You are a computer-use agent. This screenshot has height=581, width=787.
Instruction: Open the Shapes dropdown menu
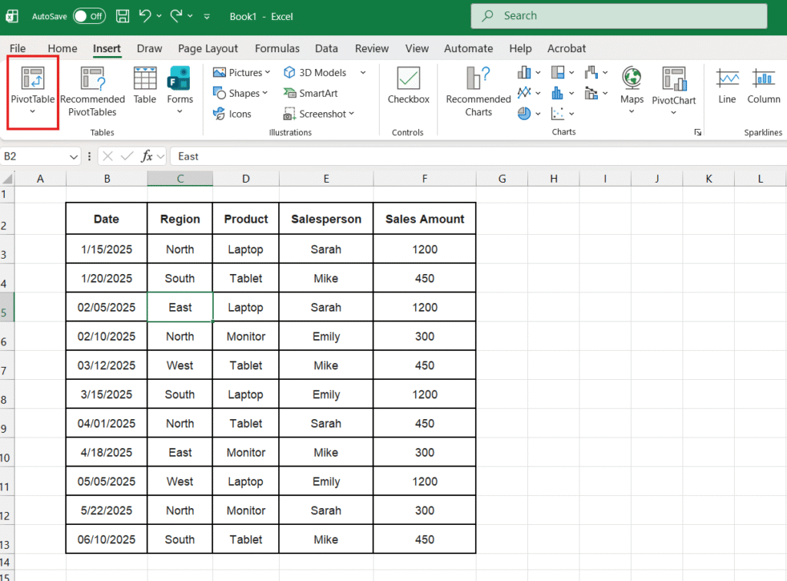click(265, 94)
